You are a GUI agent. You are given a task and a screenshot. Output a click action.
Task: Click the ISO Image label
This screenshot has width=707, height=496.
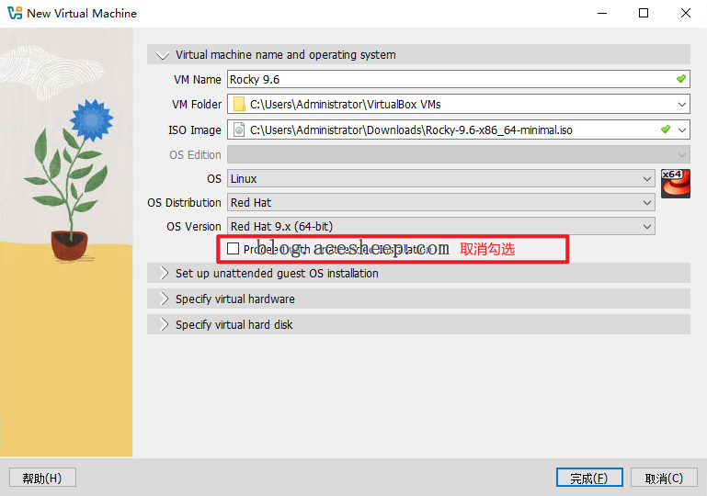(x=195, y=130)
